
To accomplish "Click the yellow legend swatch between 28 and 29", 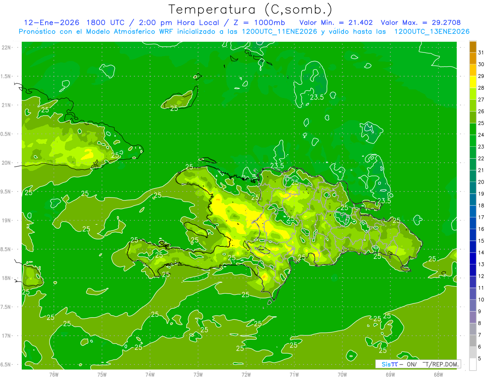I will (x=473, y=82).
